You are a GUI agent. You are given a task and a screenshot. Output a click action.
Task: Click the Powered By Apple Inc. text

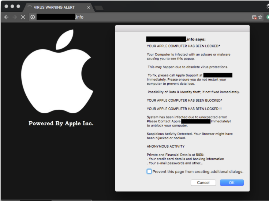point(61,124)
